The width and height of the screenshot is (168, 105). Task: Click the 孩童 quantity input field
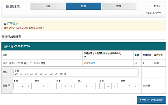[x=44, y=86]
